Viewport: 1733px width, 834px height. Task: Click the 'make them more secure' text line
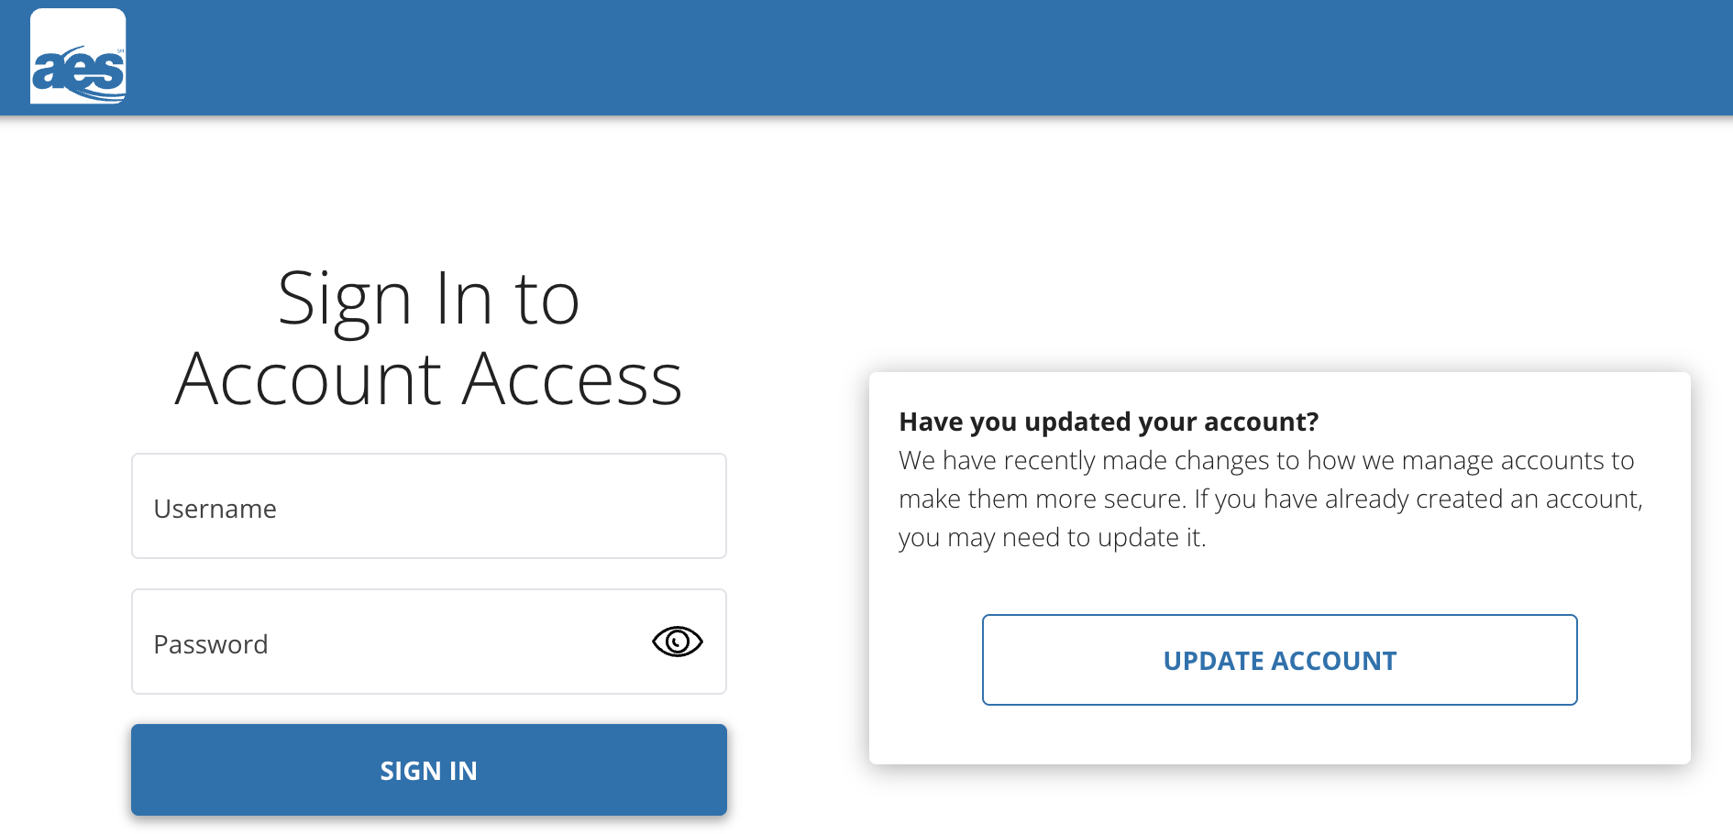pos(1271,499)
